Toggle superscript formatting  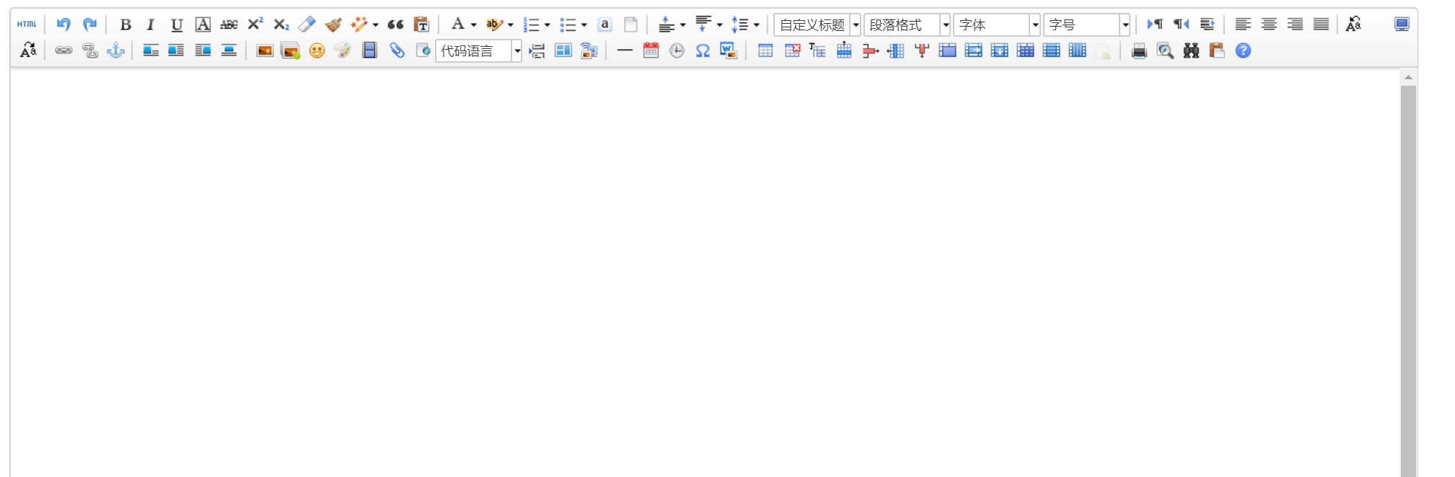click(x=255, y=24)
